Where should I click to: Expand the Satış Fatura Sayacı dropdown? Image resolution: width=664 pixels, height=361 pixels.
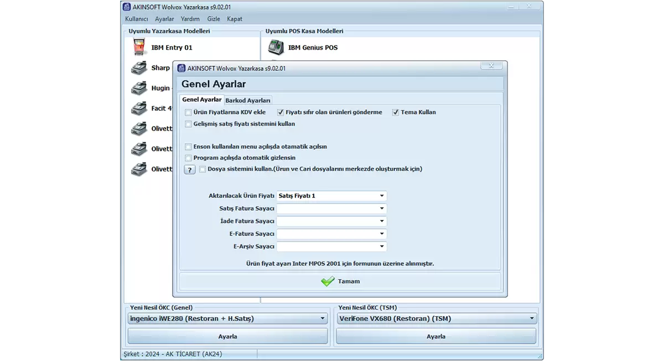click(x=382, y=208)
